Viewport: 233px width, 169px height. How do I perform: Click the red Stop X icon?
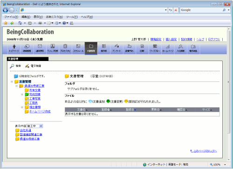click(x=176, y=10)
